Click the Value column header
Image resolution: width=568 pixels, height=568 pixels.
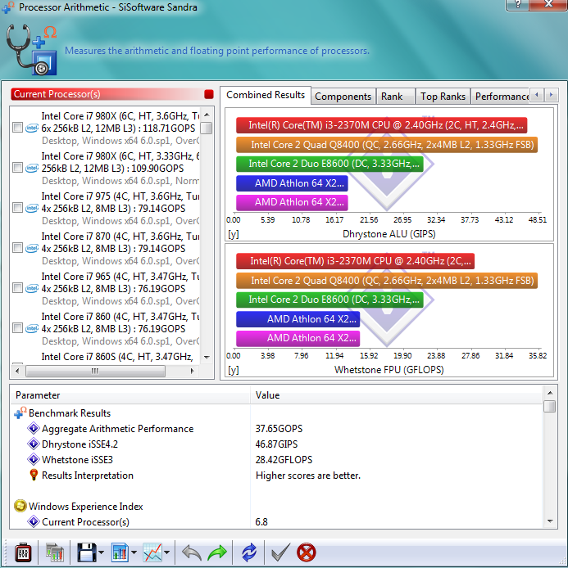[396, 395]
